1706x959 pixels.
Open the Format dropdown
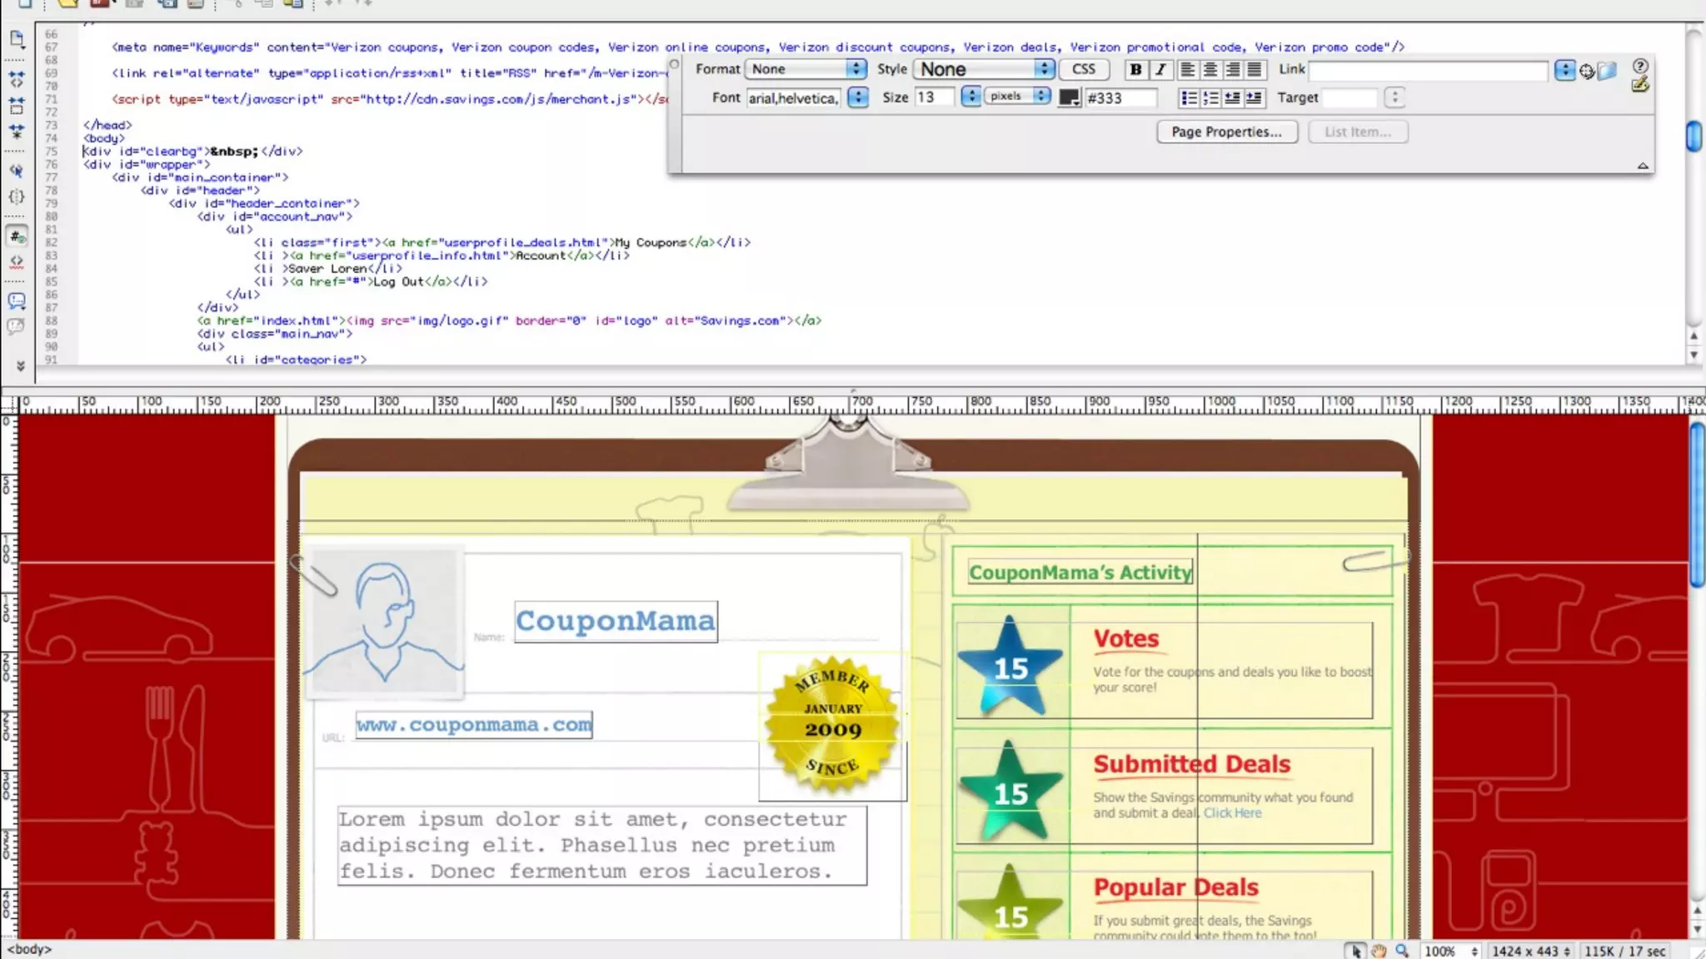806,69
